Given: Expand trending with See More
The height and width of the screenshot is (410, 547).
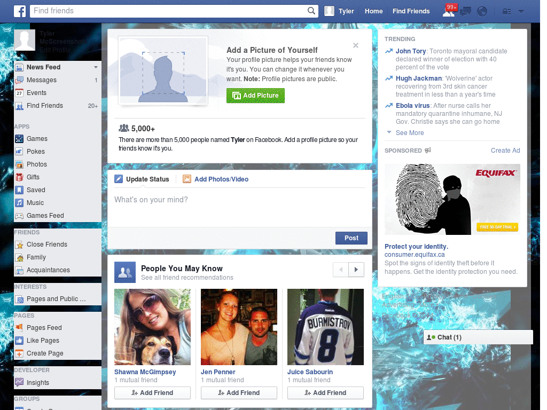Looking at the screenshot, I should [x=410, y=133].
